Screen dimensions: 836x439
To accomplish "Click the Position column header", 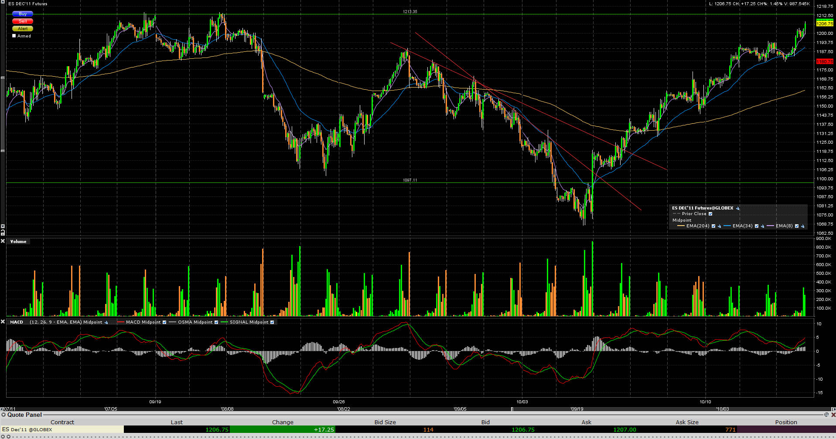I will click(786, 422).
